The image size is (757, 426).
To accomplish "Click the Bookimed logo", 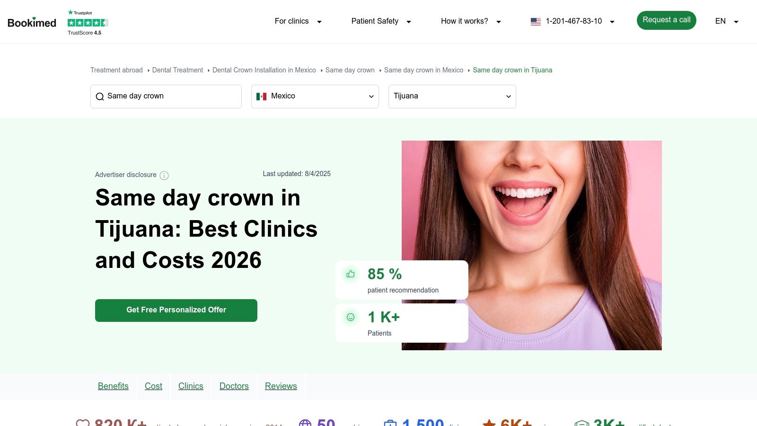I will [31, 22].
